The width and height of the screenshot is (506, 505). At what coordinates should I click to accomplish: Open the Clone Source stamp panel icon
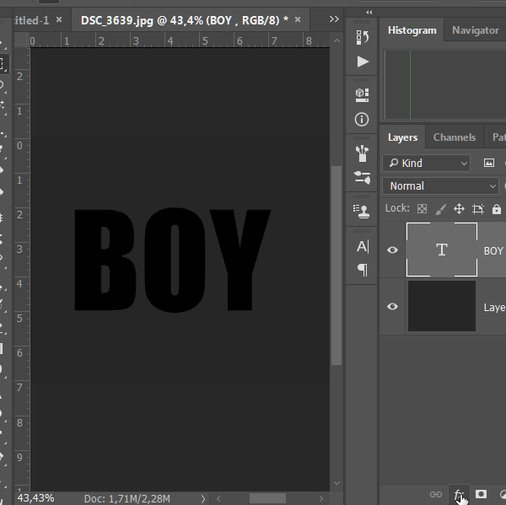(x=362, y=212)
